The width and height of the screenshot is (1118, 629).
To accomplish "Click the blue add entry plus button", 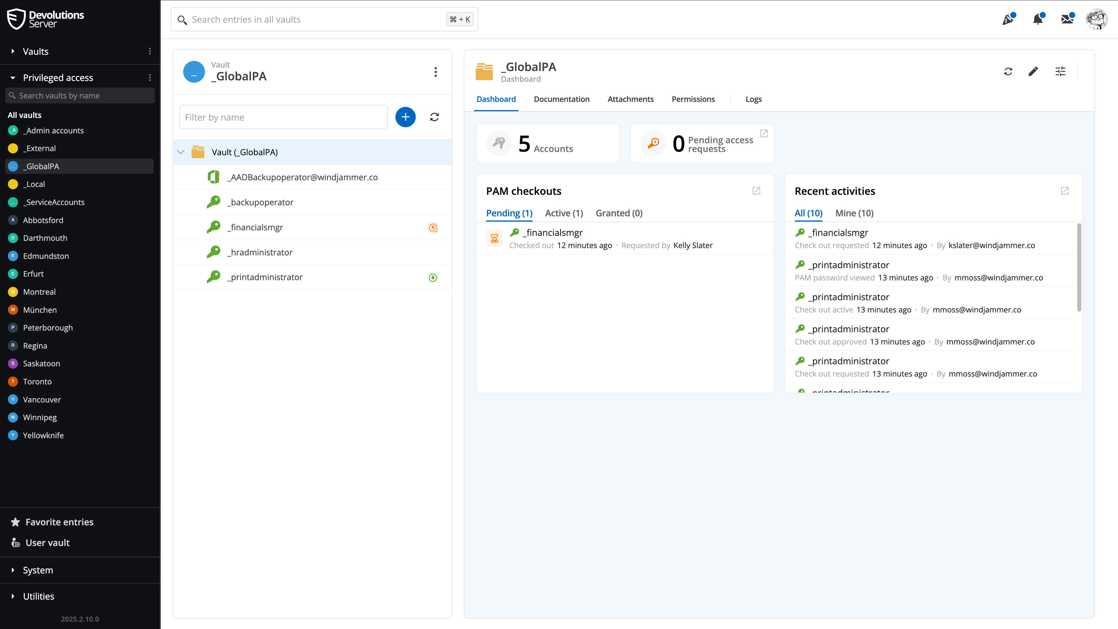I will click(405, 117).
